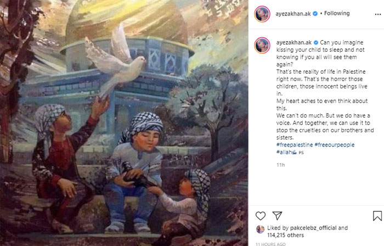Open ayezakhan.ak username link in header
This screenshot has height=246, width=384.
[x=293, y=14]
